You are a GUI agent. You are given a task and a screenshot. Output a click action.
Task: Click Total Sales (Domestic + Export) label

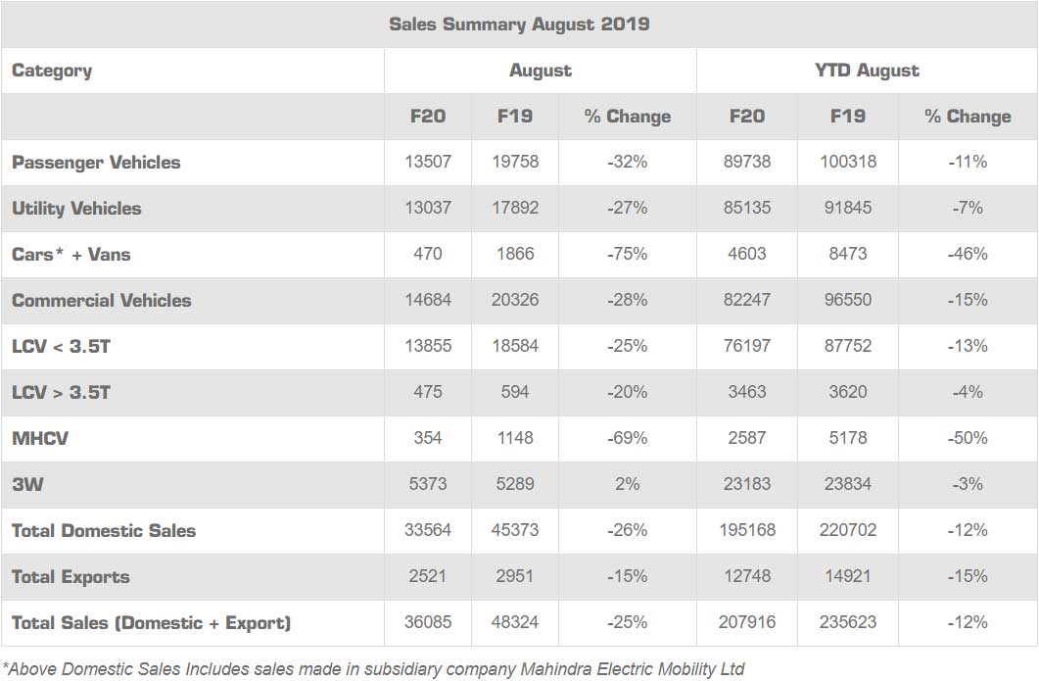(151, 623)
